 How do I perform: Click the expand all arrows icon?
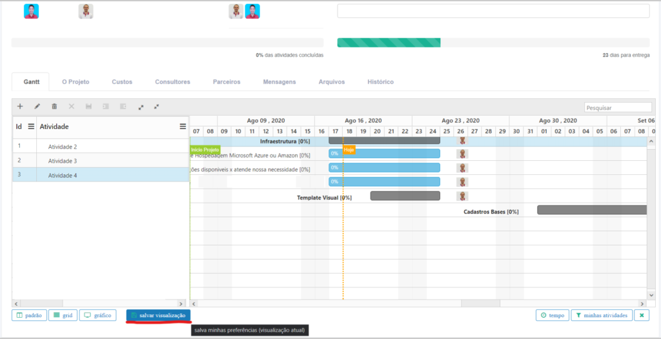pyautogui.click(x=141, y=107)
